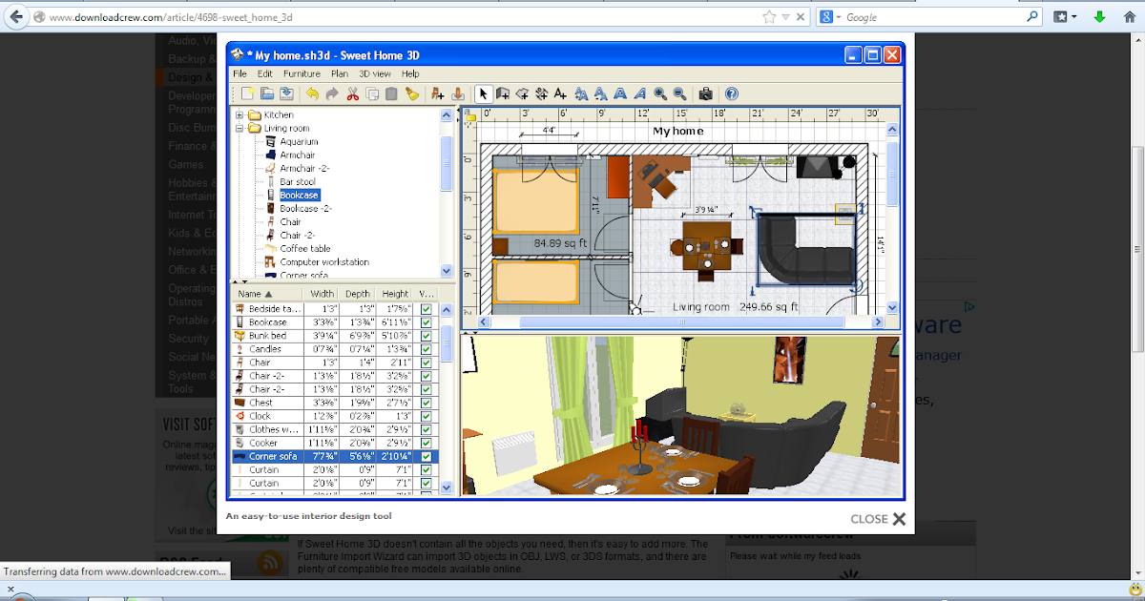Click the Open home toolbar icon
1145x601 pixels.
point(267,93)
